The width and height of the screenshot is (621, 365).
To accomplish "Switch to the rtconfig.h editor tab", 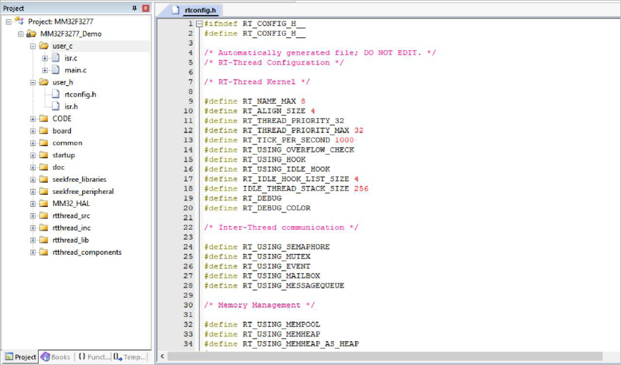I will (x=195, y=10).
